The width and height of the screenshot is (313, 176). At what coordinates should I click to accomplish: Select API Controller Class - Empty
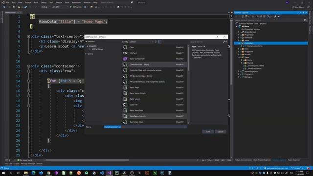coord(155,76)
